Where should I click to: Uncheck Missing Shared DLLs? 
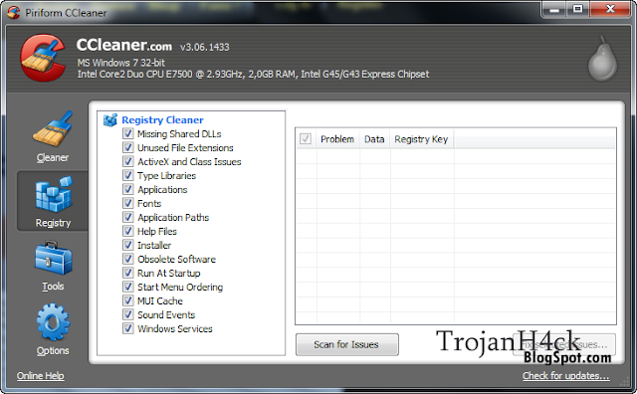pyautogui.click(x=128, y=133)
